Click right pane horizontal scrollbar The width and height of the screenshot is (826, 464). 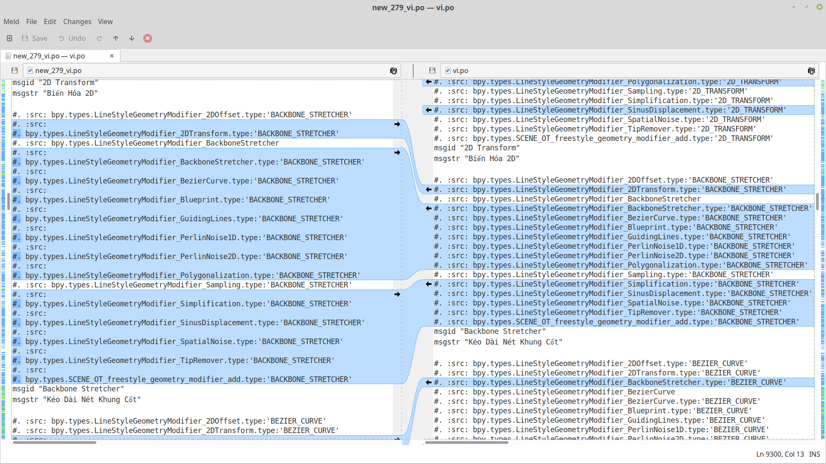point(466,443)
